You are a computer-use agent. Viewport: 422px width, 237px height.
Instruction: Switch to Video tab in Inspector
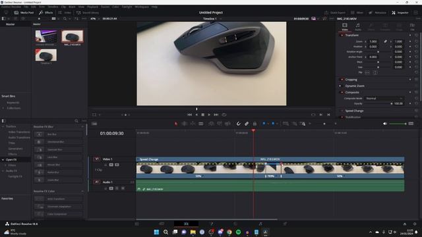[345, 27]
